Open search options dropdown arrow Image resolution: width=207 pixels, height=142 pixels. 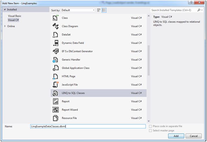tap(202, 10)
